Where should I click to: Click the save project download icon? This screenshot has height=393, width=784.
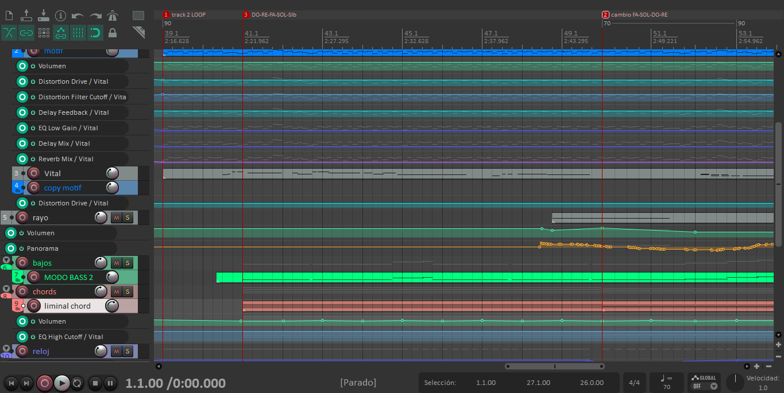44,15
